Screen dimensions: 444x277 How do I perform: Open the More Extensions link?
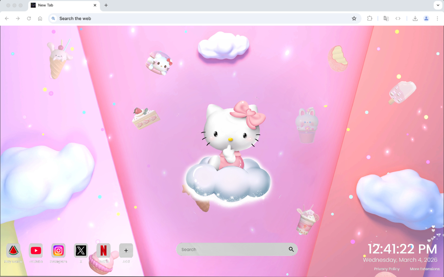(425, 269)
